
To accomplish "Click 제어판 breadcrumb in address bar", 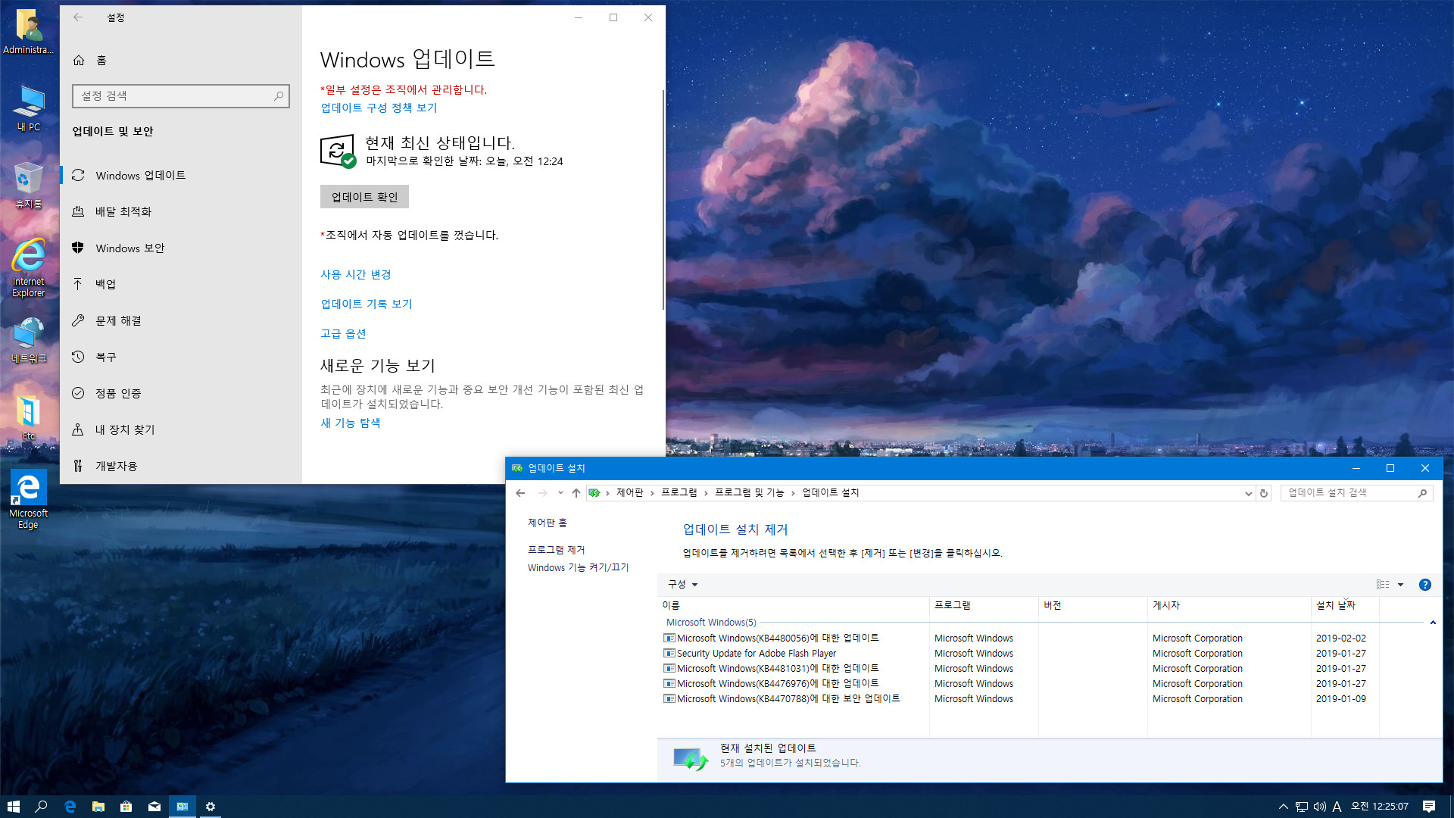I will [630, 492].
